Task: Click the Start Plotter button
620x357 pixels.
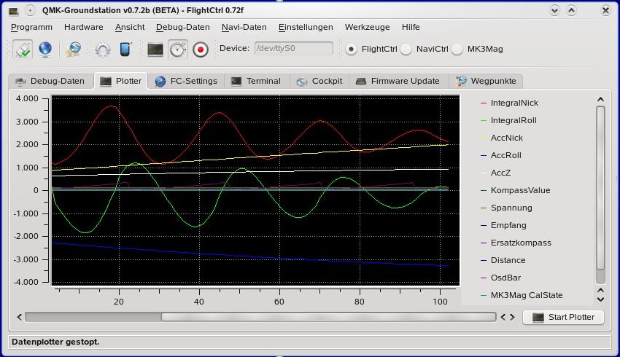Action: pyautogui.click(x=567, y=317)
